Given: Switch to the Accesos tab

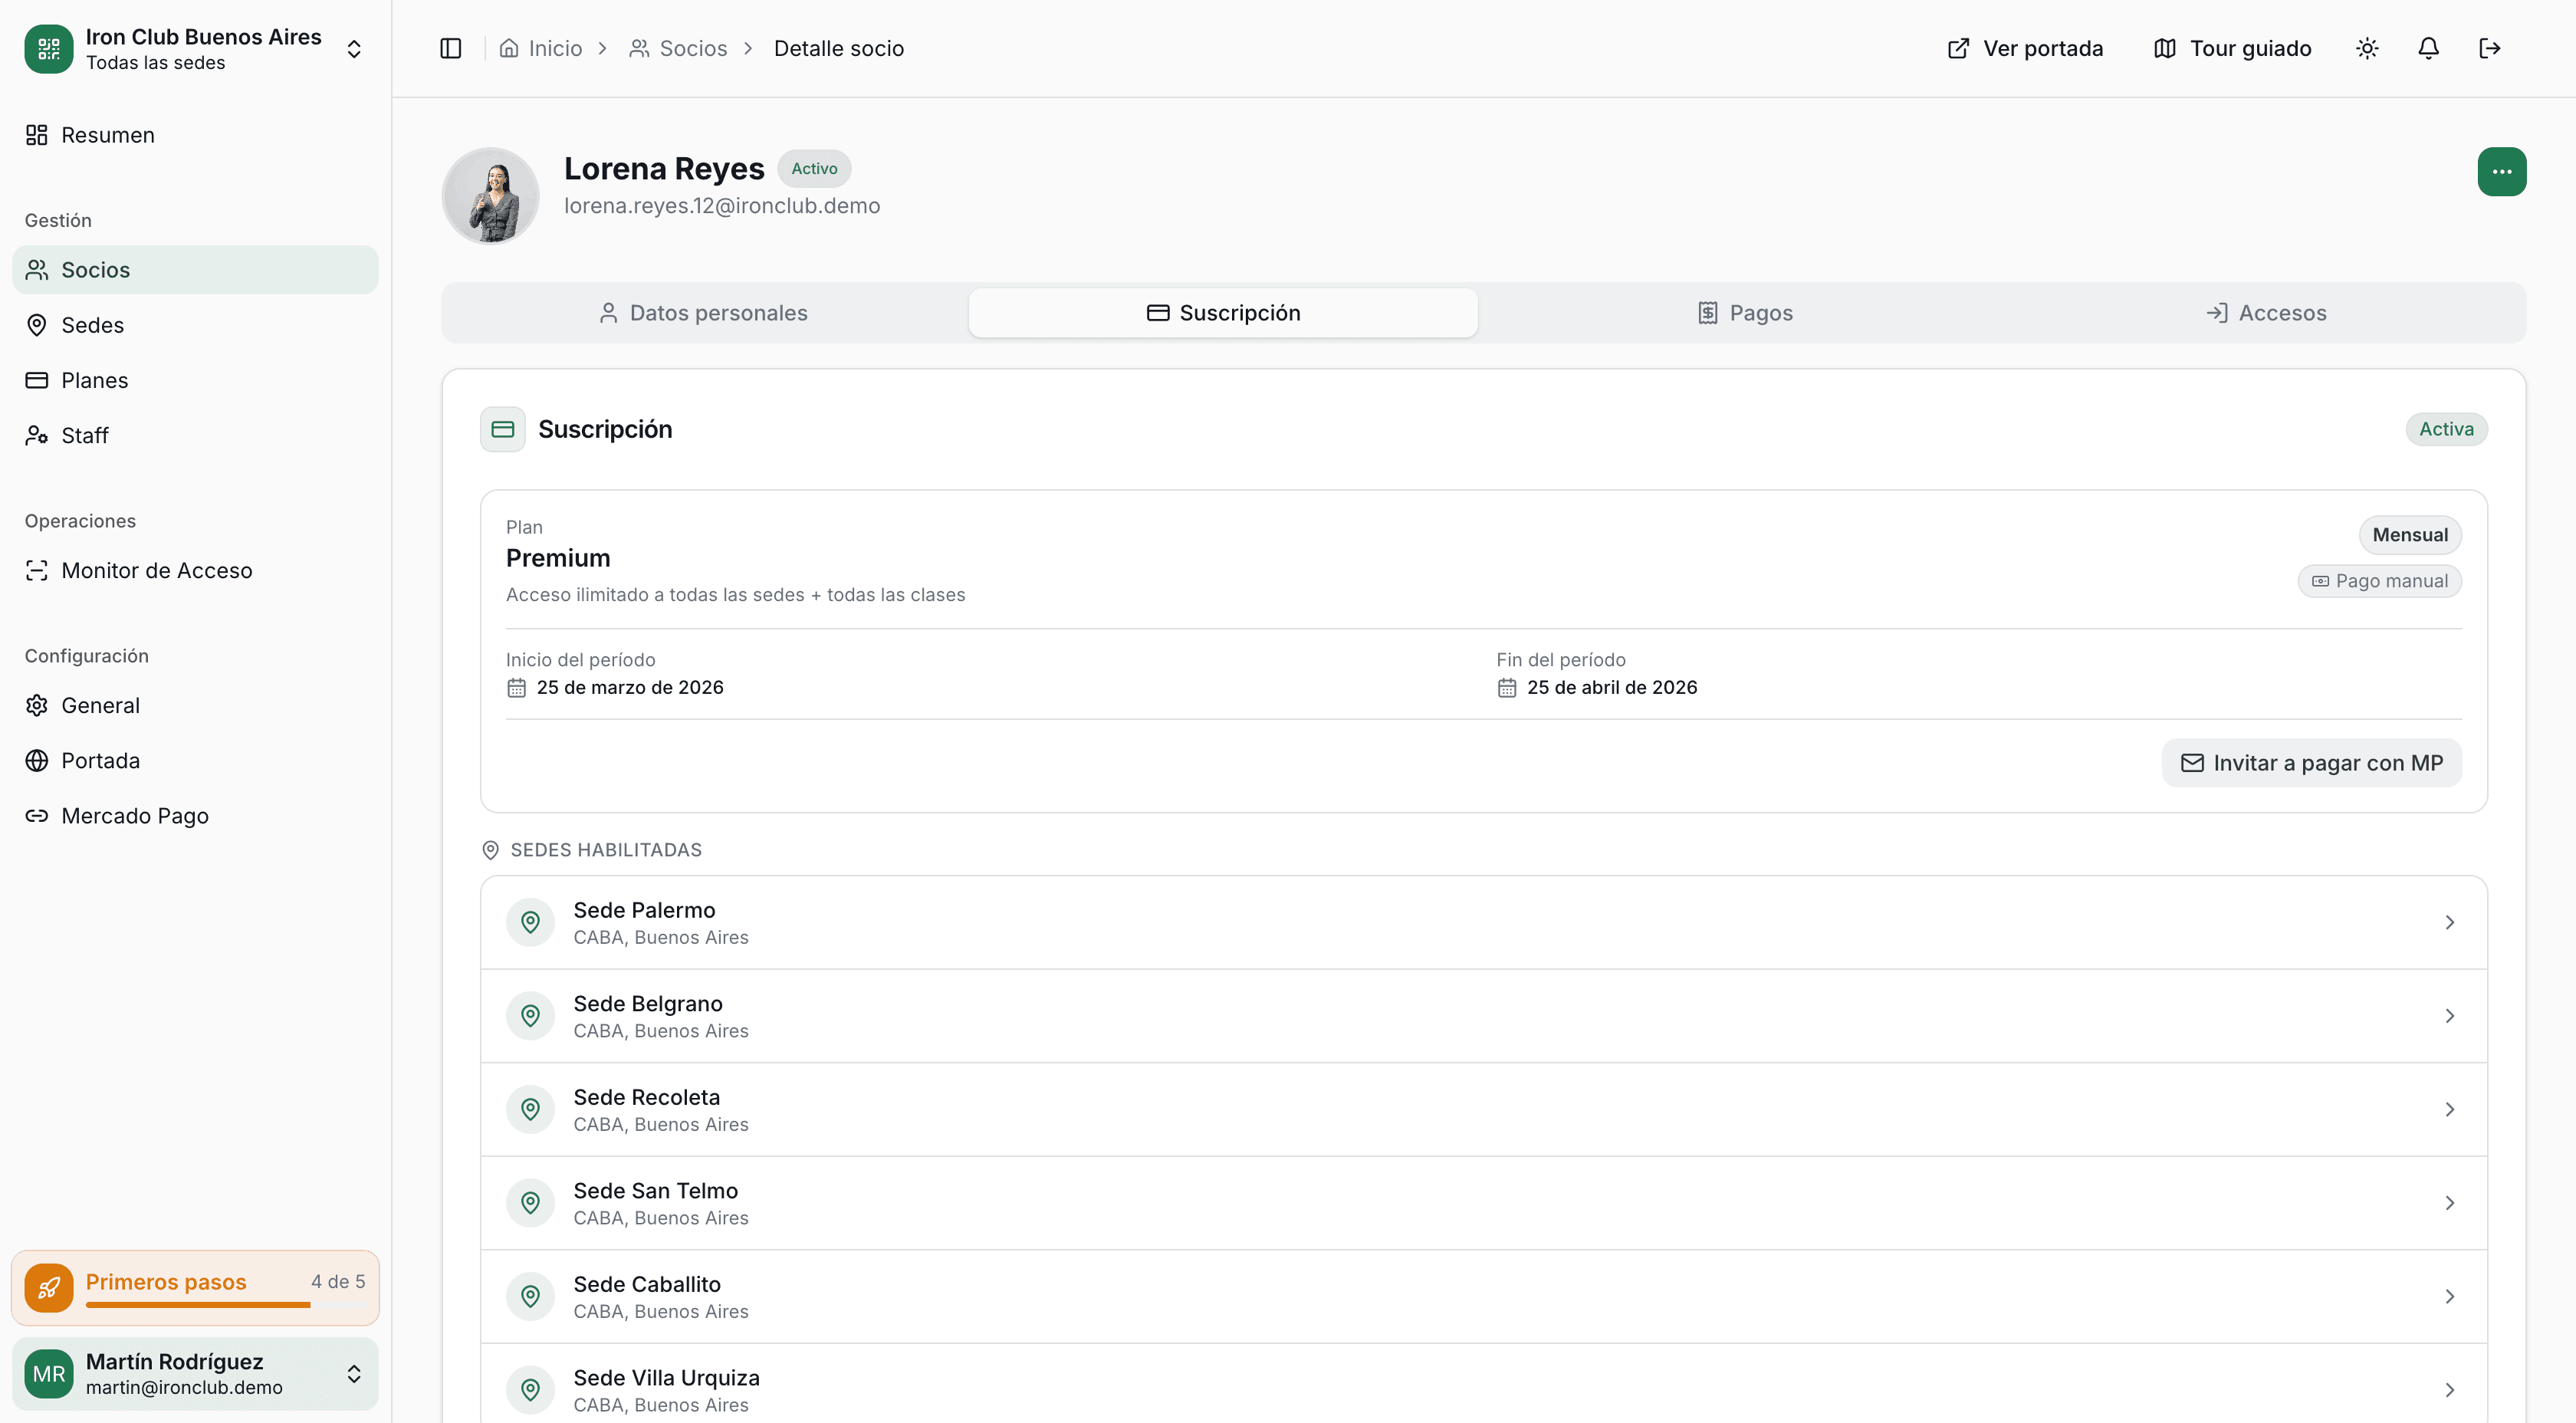Looking at the screenshot, I should coord(2266,313).
